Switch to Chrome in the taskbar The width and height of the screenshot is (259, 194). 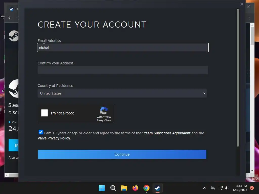point(146,188)
